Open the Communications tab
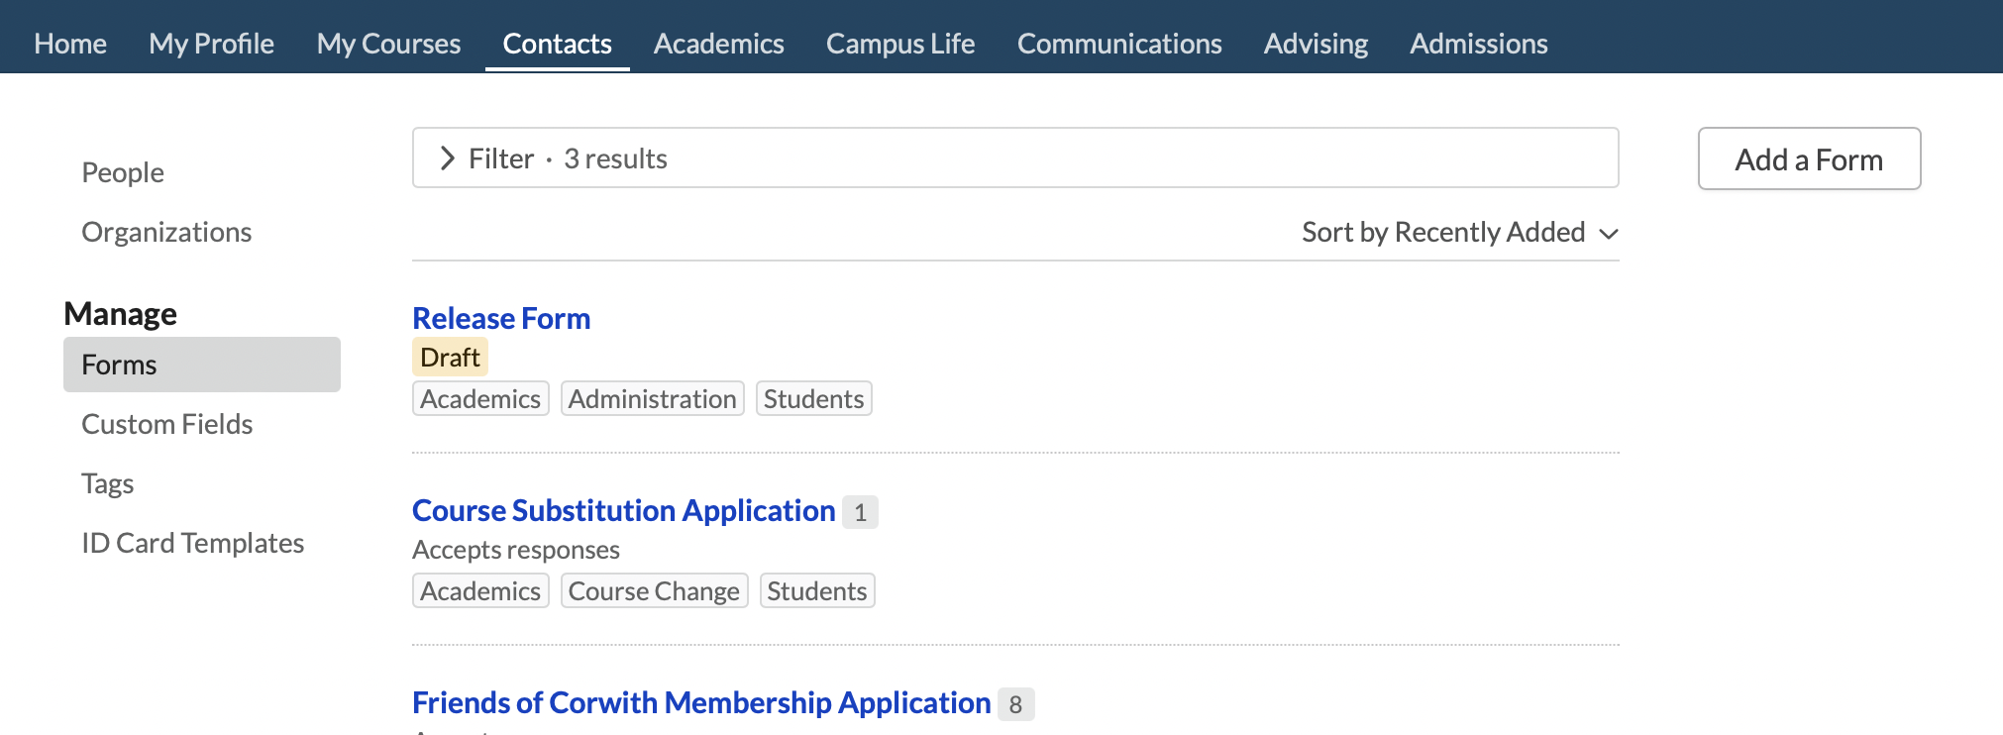This screenshot has width=2003, height=735. 1118,44
